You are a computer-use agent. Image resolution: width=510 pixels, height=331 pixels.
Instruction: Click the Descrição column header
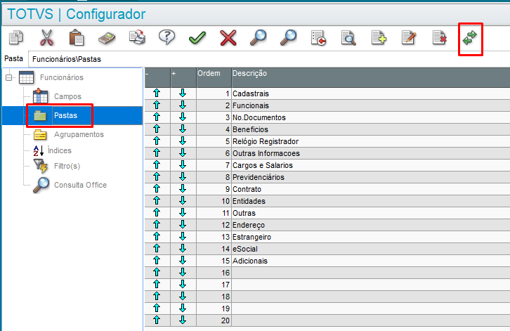(371, 77)
